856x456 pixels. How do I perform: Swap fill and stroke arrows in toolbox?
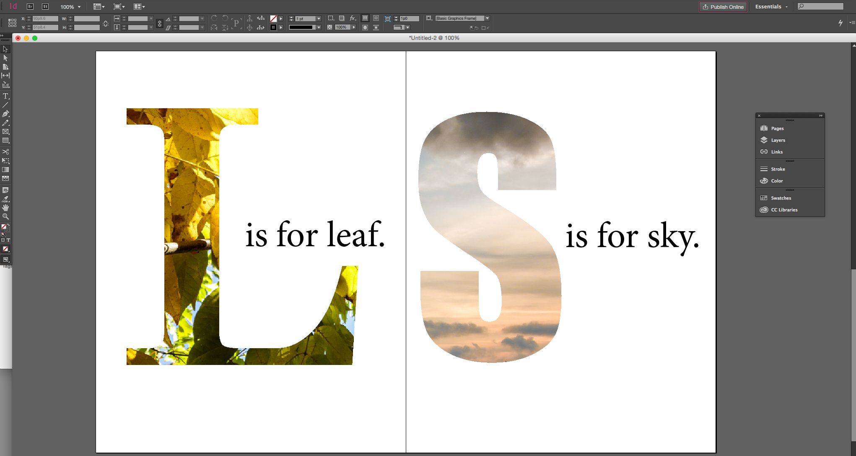pos(8,226)
